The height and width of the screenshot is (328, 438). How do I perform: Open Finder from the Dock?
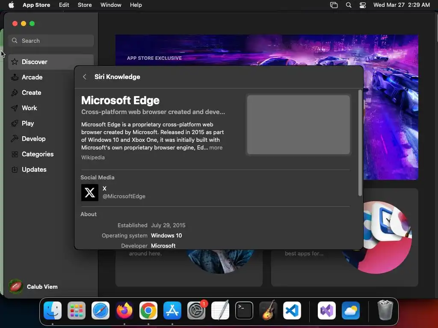[53, 310]
